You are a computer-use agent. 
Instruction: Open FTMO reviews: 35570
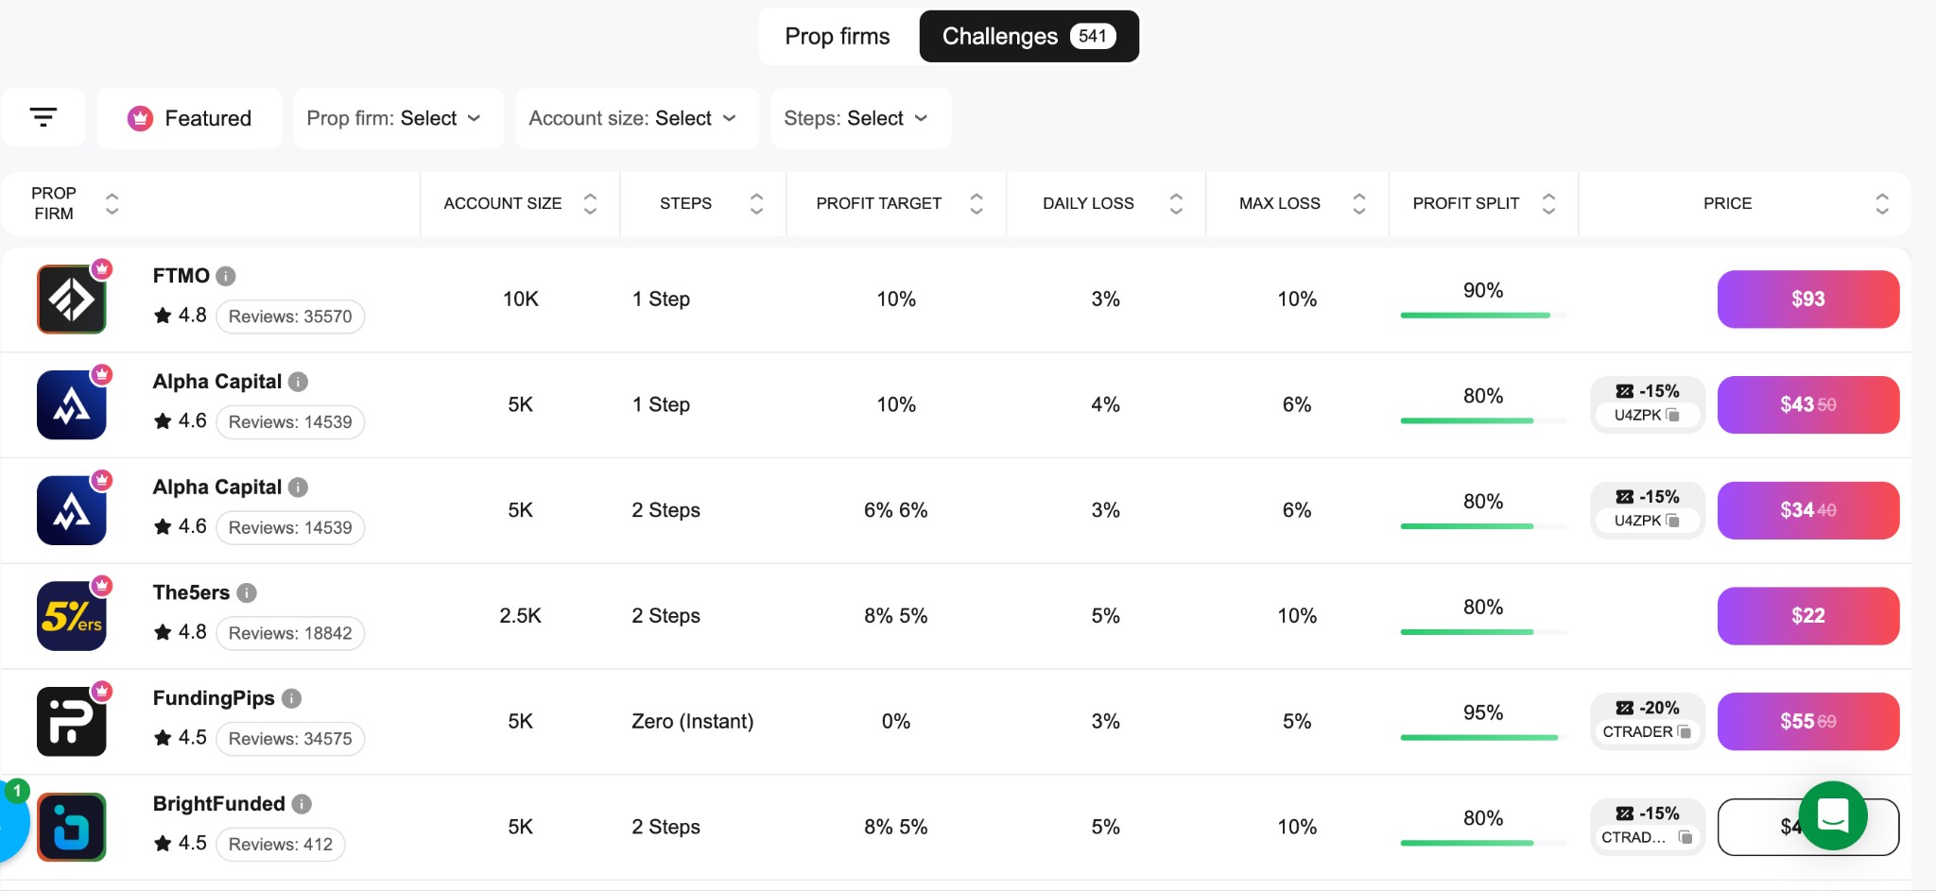click(x=290, y=317)
